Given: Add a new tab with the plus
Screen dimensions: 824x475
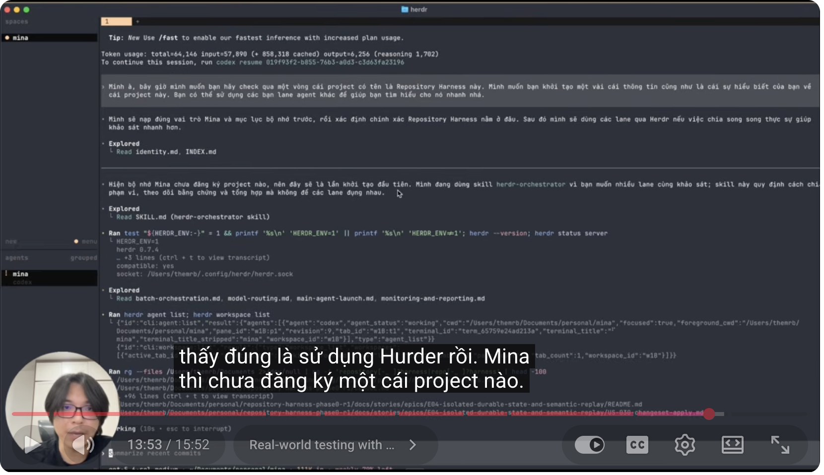Looking at the screenshot, I should coord(137,21).
